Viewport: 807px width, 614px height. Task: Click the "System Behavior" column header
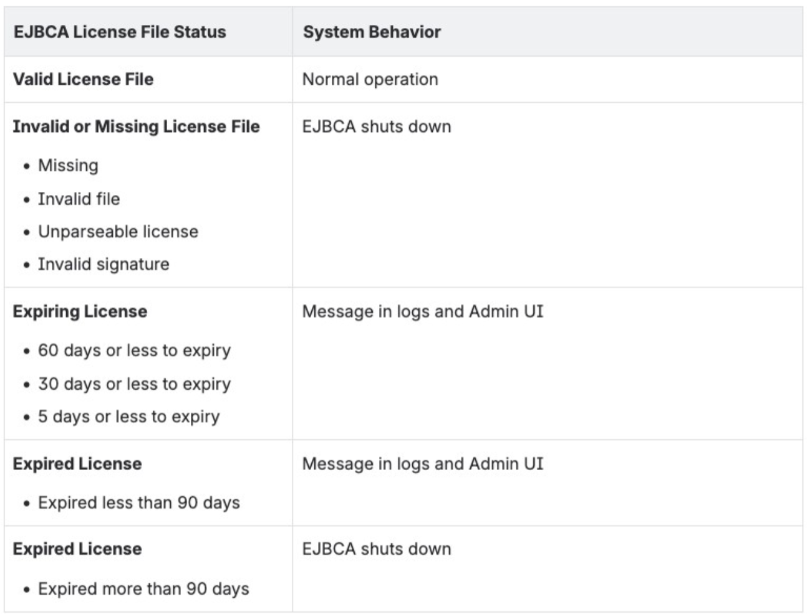(x=372, y=32)
